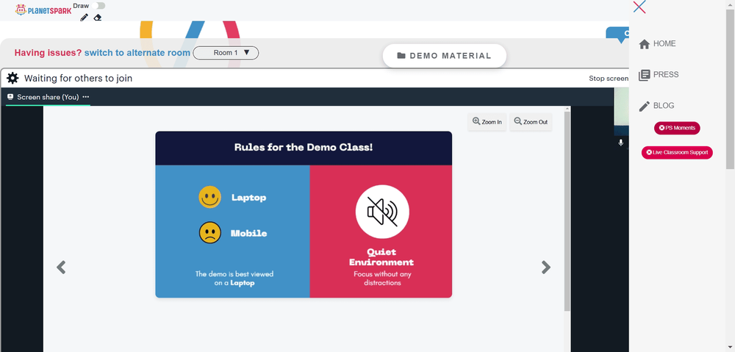Click the Zoom In button
This screenshot has height=352, width=735.
(487, 122)
